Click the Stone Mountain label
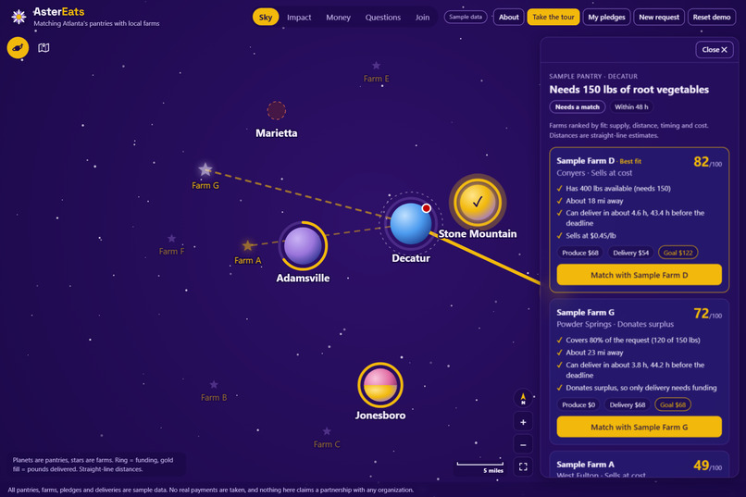 coord(478,233)
